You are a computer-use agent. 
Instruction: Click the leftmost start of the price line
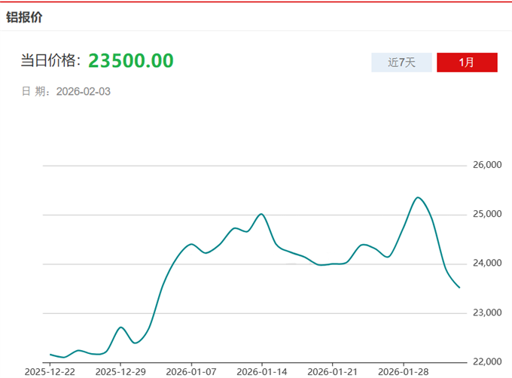click(50, 354)
